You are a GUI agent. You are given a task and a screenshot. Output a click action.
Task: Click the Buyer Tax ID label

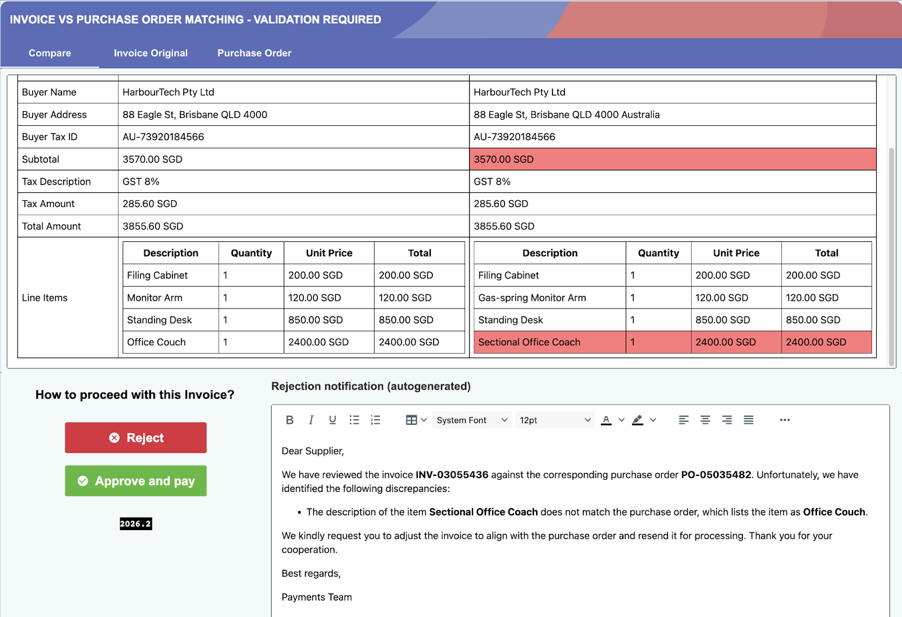(50, 137)
